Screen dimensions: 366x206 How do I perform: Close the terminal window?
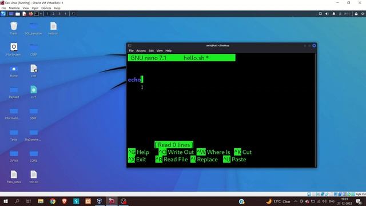pyautogui.click(x=314, y=46)
